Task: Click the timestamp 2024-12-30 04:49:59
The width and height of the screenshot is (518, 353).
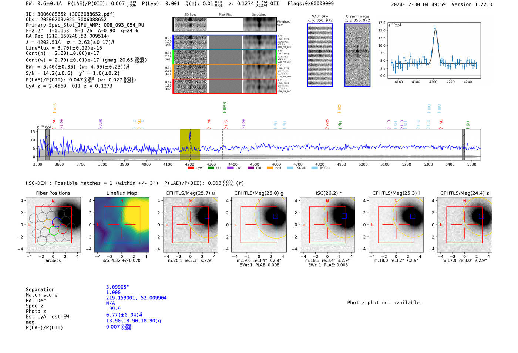Action: 418,4
